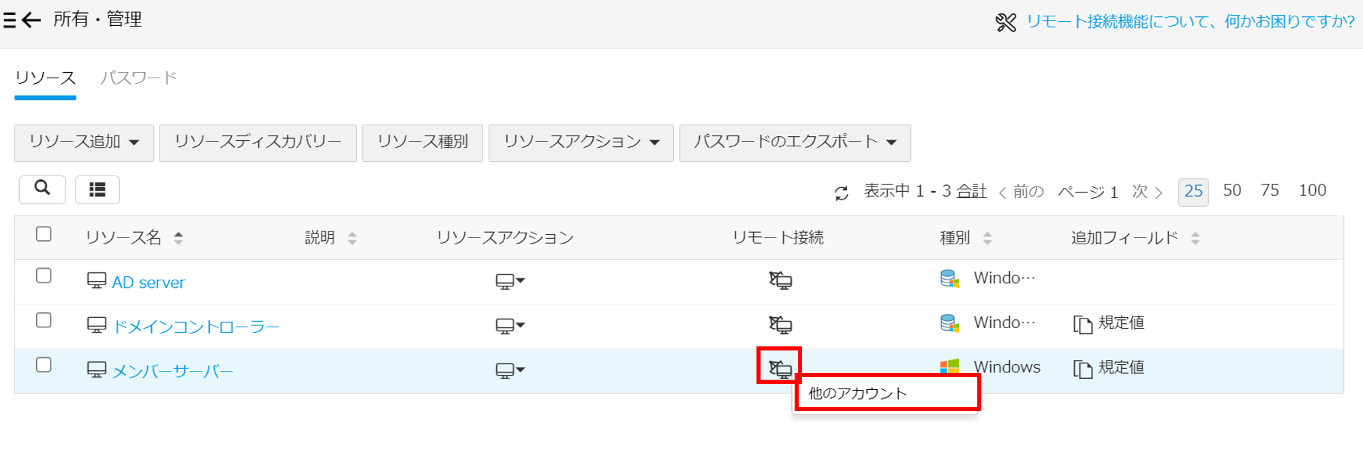
Task: Open the ドメインコントローラー resource link
Action: point(196,327)
